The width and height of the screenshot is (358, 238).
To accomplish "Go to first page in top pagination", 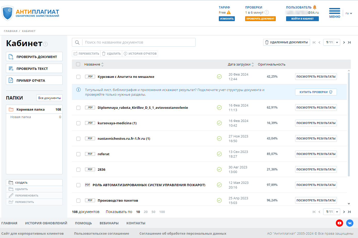I will [314, 42].
